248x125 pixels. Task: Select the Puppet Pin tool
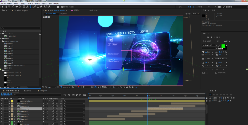[49, 7]
